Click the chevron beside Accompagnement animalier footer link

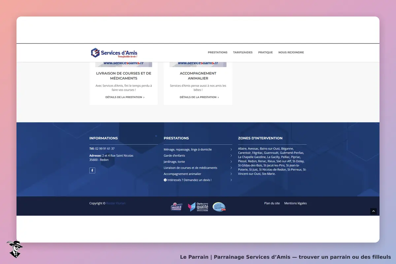[x=231, y=174]
